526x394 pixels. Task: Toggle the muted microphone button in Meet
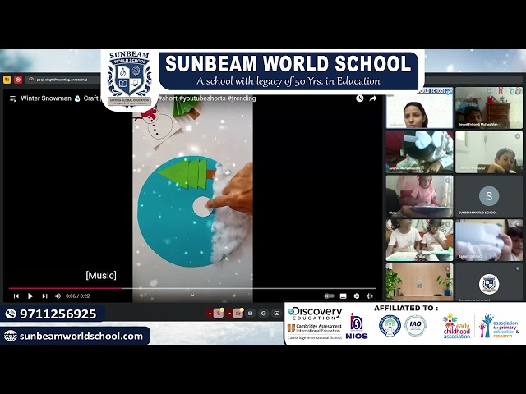pyautogui.click(x=219, y=314)
